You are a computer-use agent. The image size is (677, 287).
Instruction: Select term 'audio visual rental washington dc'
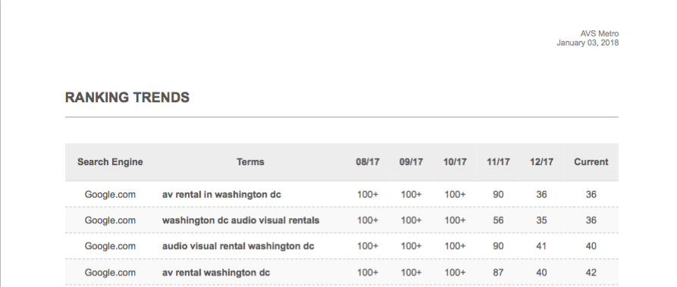238,246
